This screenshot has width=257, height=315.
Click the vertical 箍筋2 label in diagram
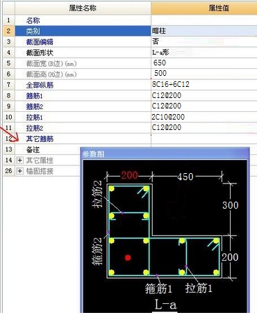pos(97,252)
